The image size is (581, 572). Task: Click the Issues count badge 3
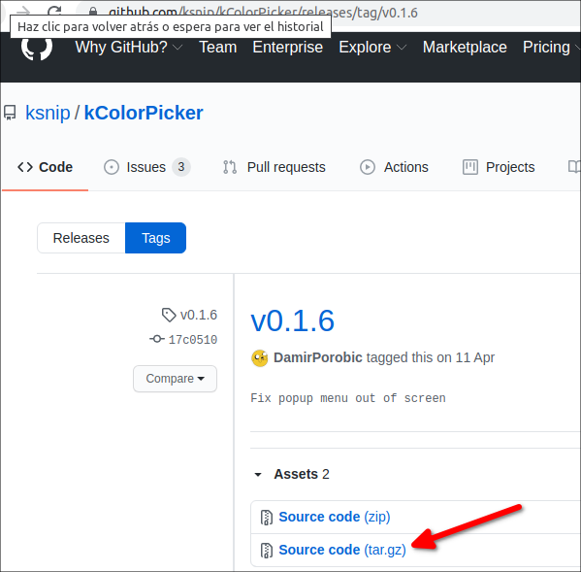coord(181,167)
